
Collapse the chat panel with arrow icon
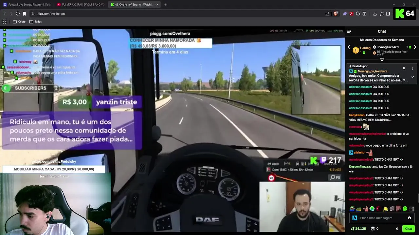pyautogui.click(x=349, y=31)
